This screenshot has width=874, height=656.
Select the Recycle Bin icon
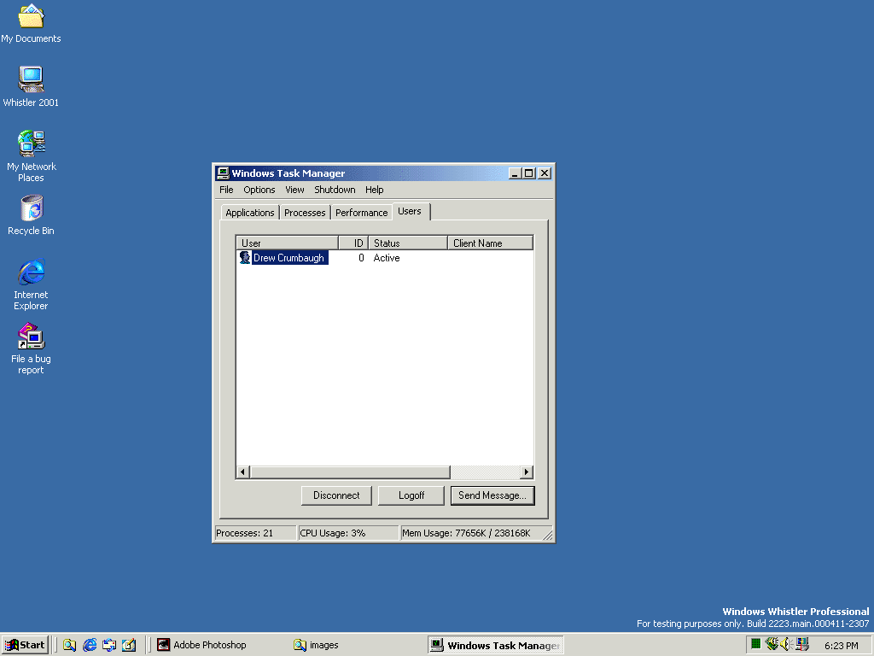coord(31,208)
